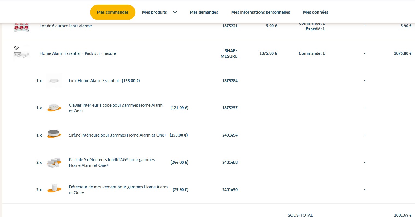Open Lot de 6 autocollants alarme link
Screen dimensions: 415x217
pos(66,26)
